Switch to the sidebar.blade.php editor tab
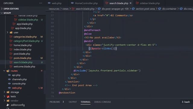This screenshot has height=109, width=193. 150,3
